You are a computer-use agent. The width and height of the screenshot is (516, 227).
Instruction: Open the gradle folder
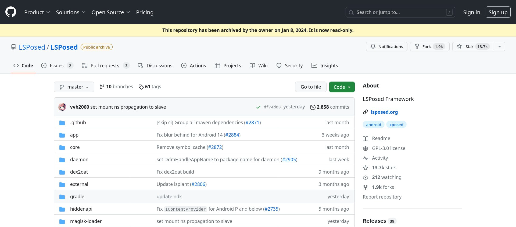77,197
